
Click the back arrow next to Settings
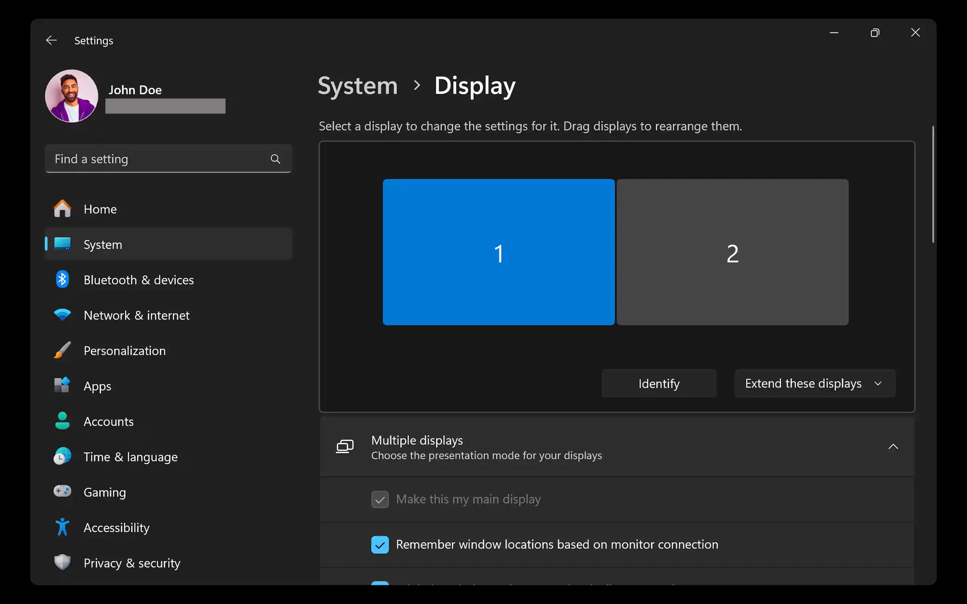point(51,40)
